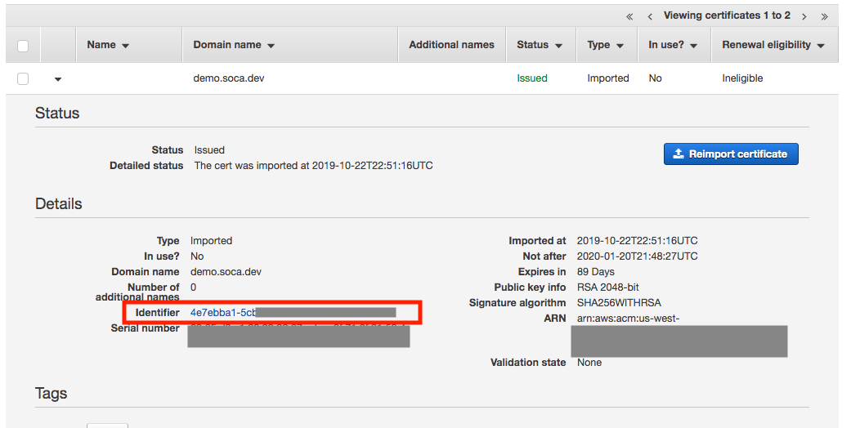Sort certificates by the Name column

108,45
